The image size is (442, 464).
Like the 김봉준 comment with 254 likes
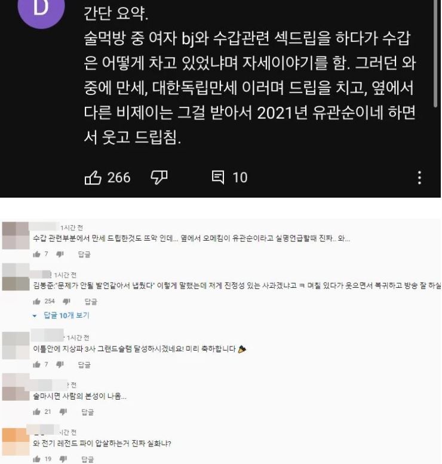coord(36,302)
